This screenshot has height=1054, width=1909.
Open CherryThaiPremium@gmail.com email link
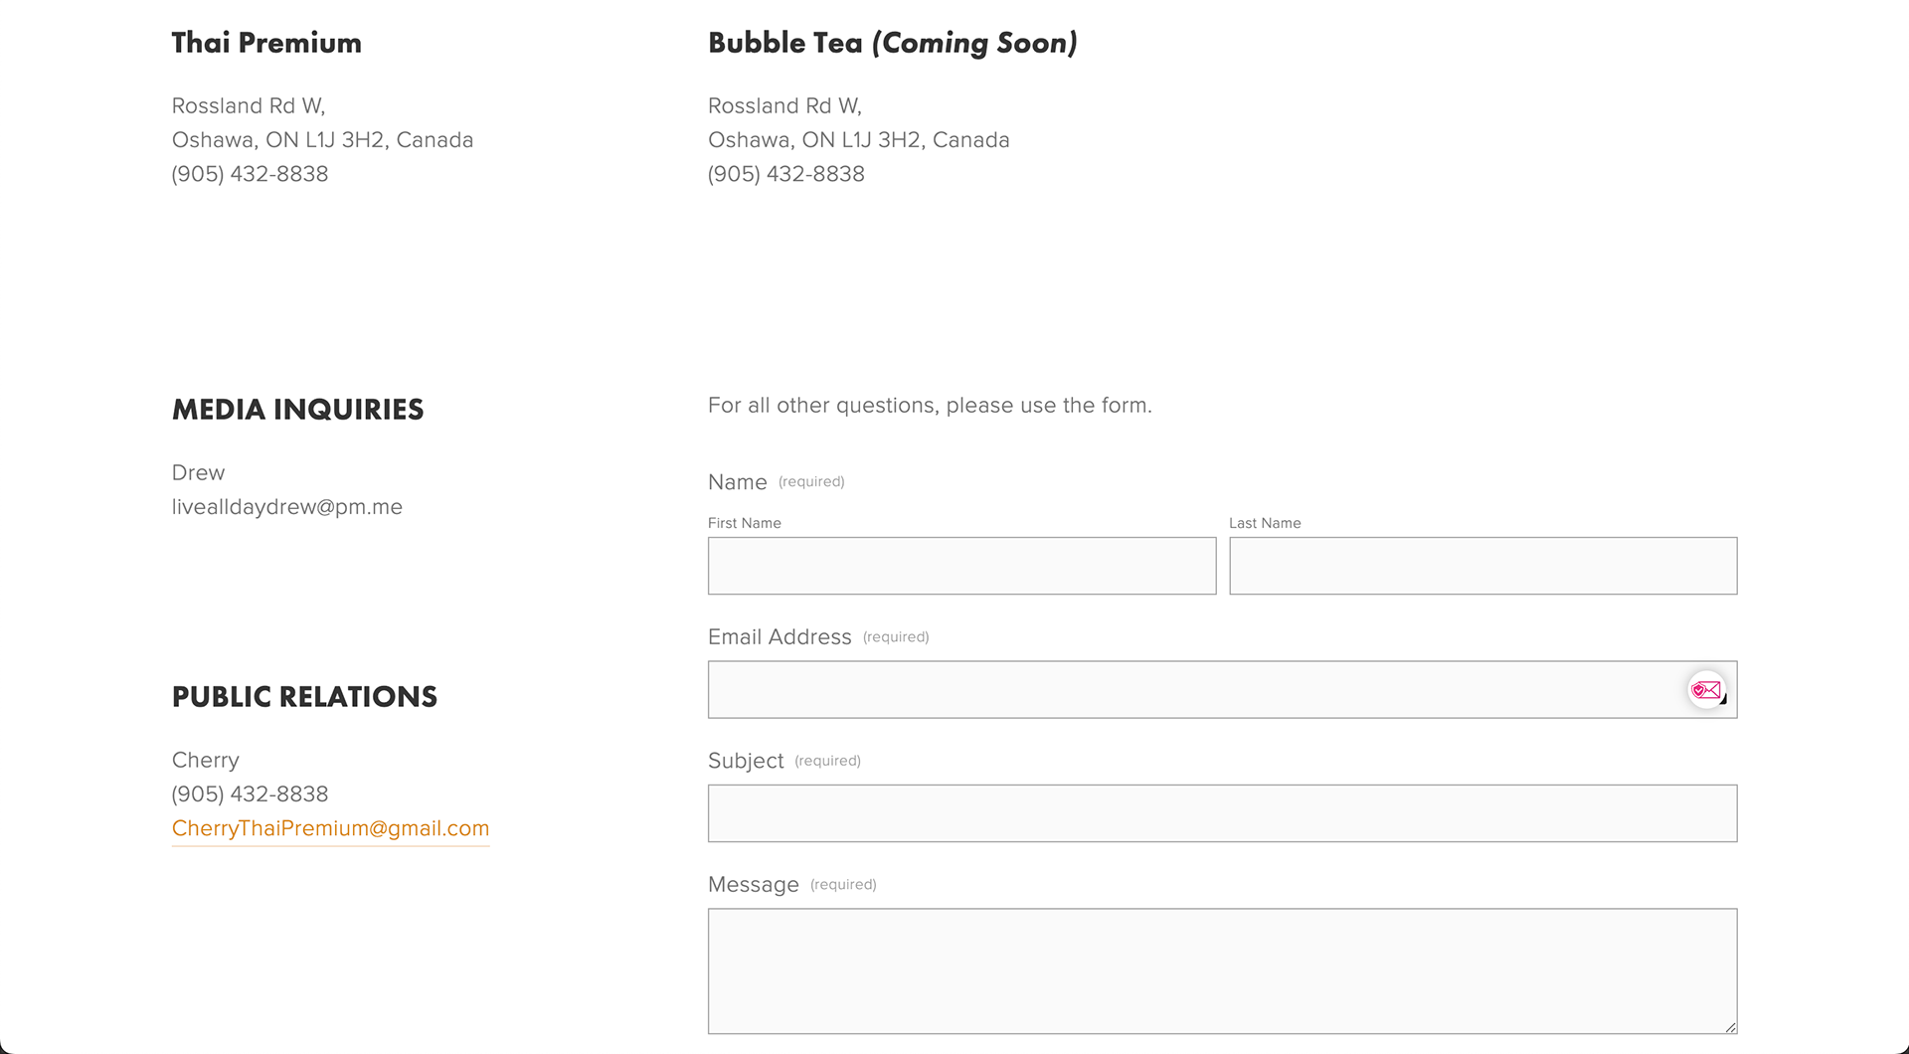(x=330, y=828)
